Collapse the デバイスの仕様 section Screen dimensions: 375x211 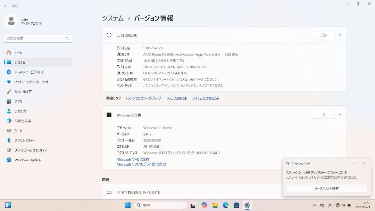pos(340,35)
